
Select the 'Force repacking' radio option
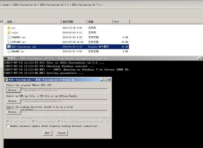33,121
